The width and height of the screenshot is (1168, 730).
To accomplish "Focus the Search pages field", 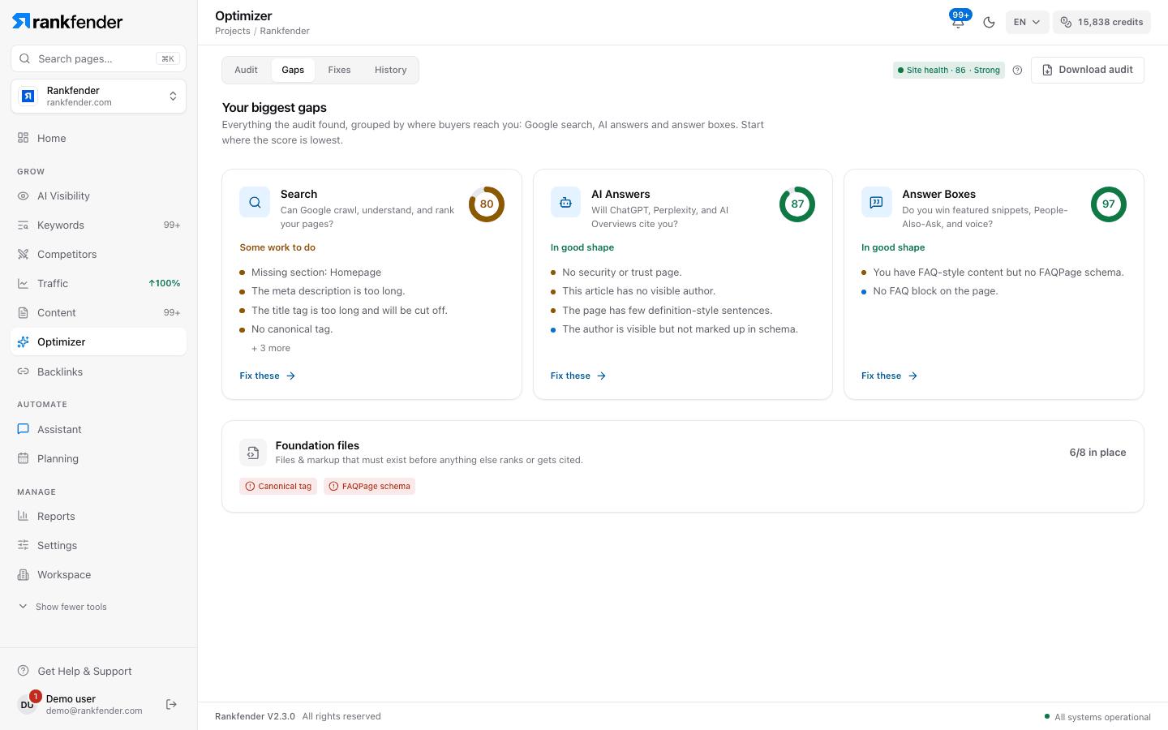I will [98, 58].
